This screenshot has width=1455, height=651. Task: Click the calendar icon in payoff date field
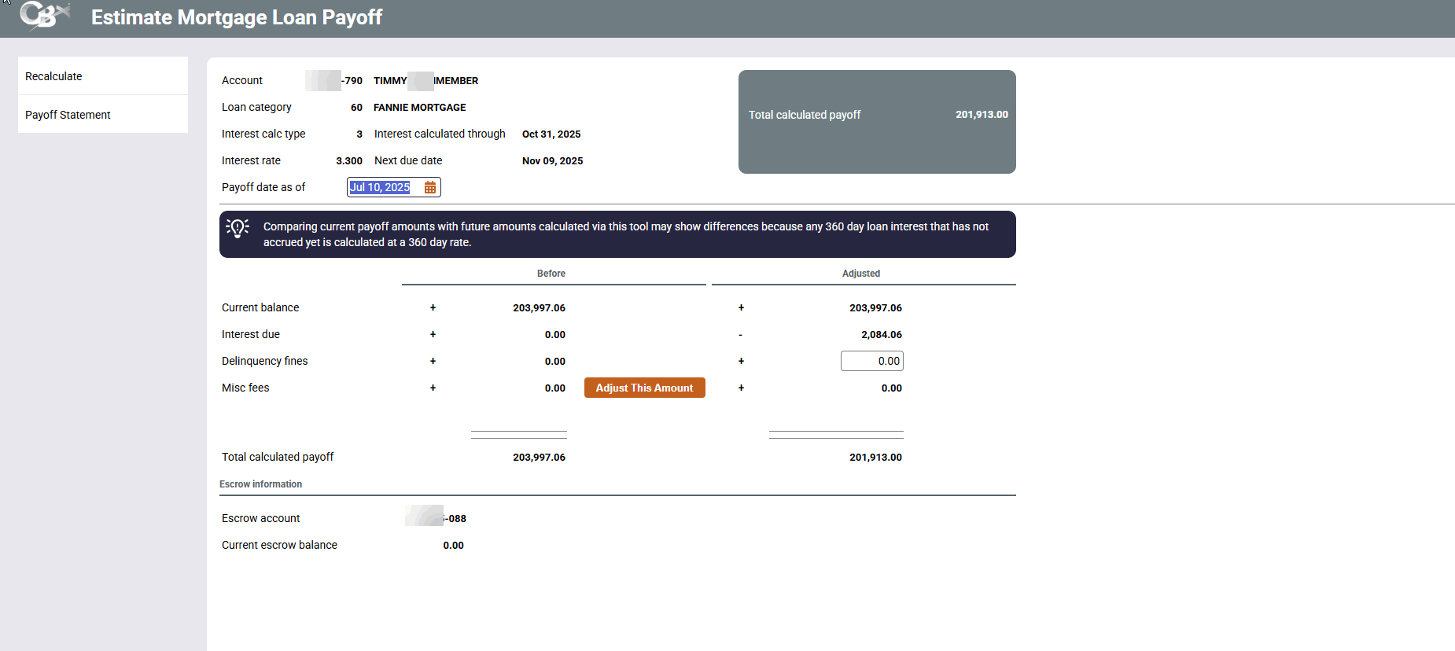[430, 187]
